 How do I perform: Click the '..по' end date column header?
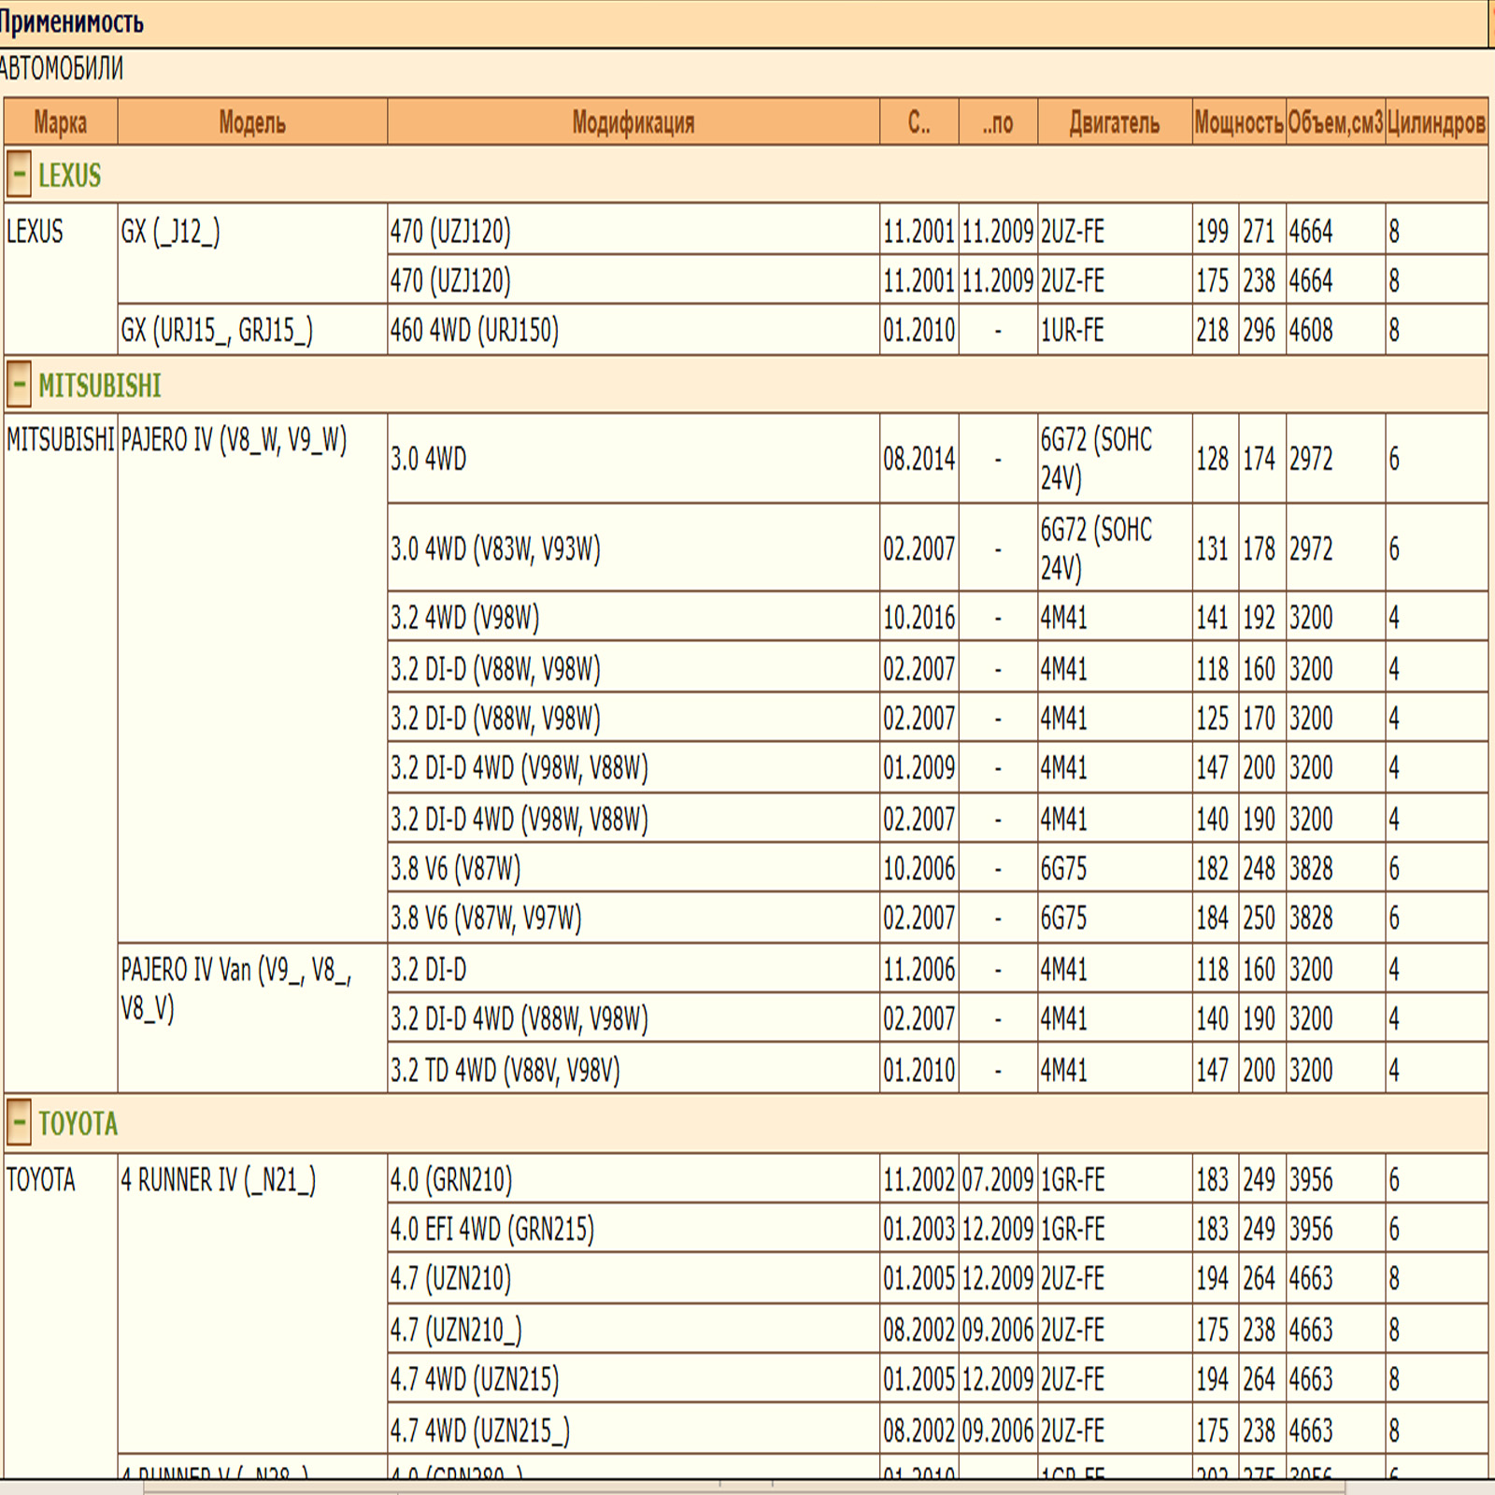click(x=997, y=122)
